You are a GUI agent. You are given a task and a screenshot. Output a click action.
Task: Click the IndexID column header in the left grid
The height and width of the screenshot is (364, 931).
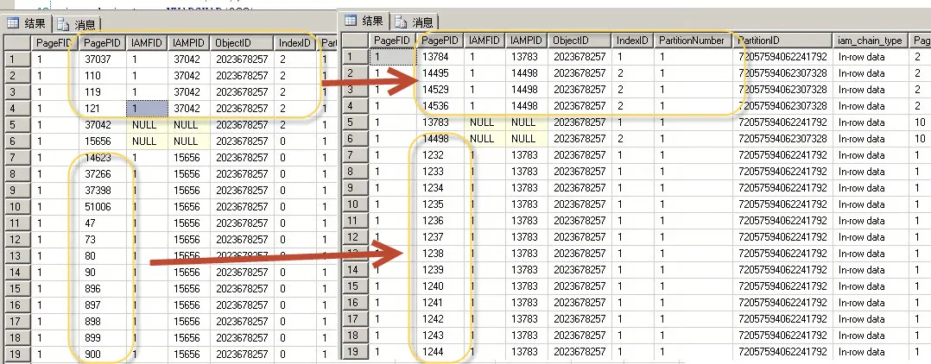[x=294, y=42]
